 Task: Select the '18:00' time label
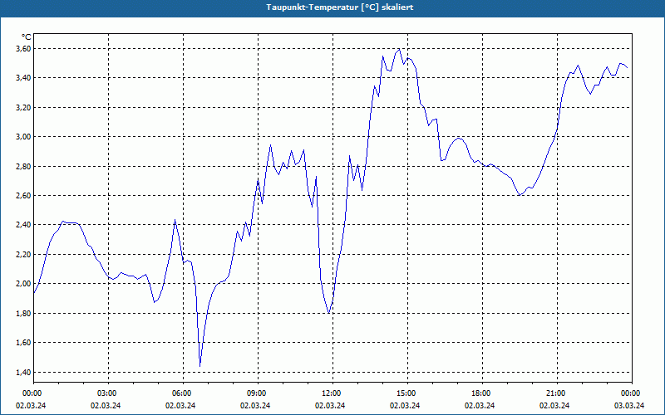tap(480, 393)
